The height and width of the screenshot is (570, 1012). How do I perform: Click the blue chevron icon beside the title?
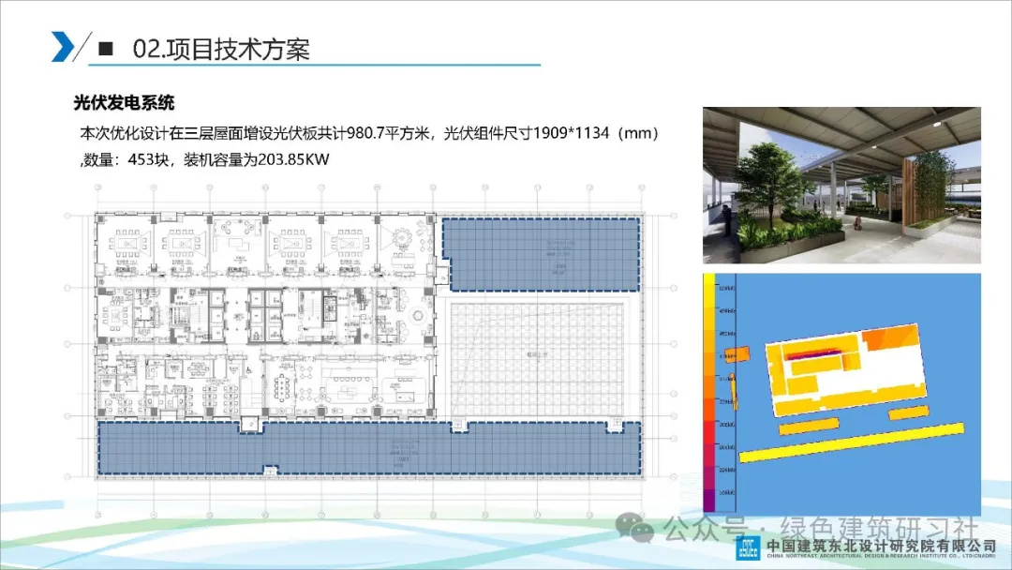point(65,46)
